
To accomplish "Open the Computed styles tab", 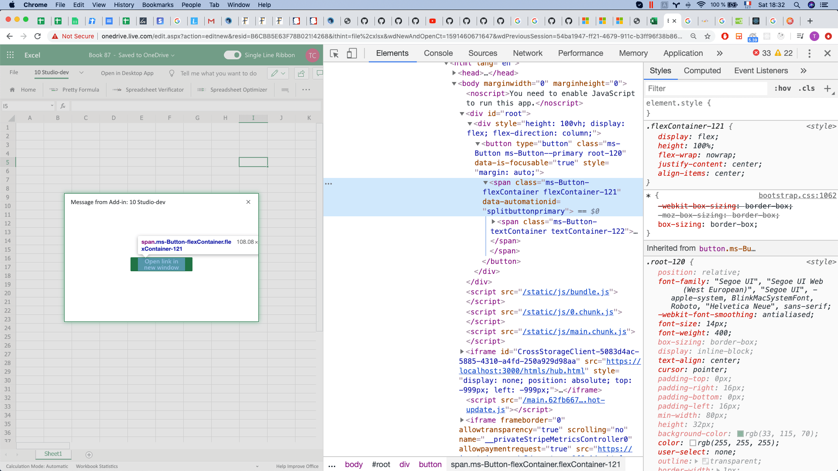I will tap(702, 71).
